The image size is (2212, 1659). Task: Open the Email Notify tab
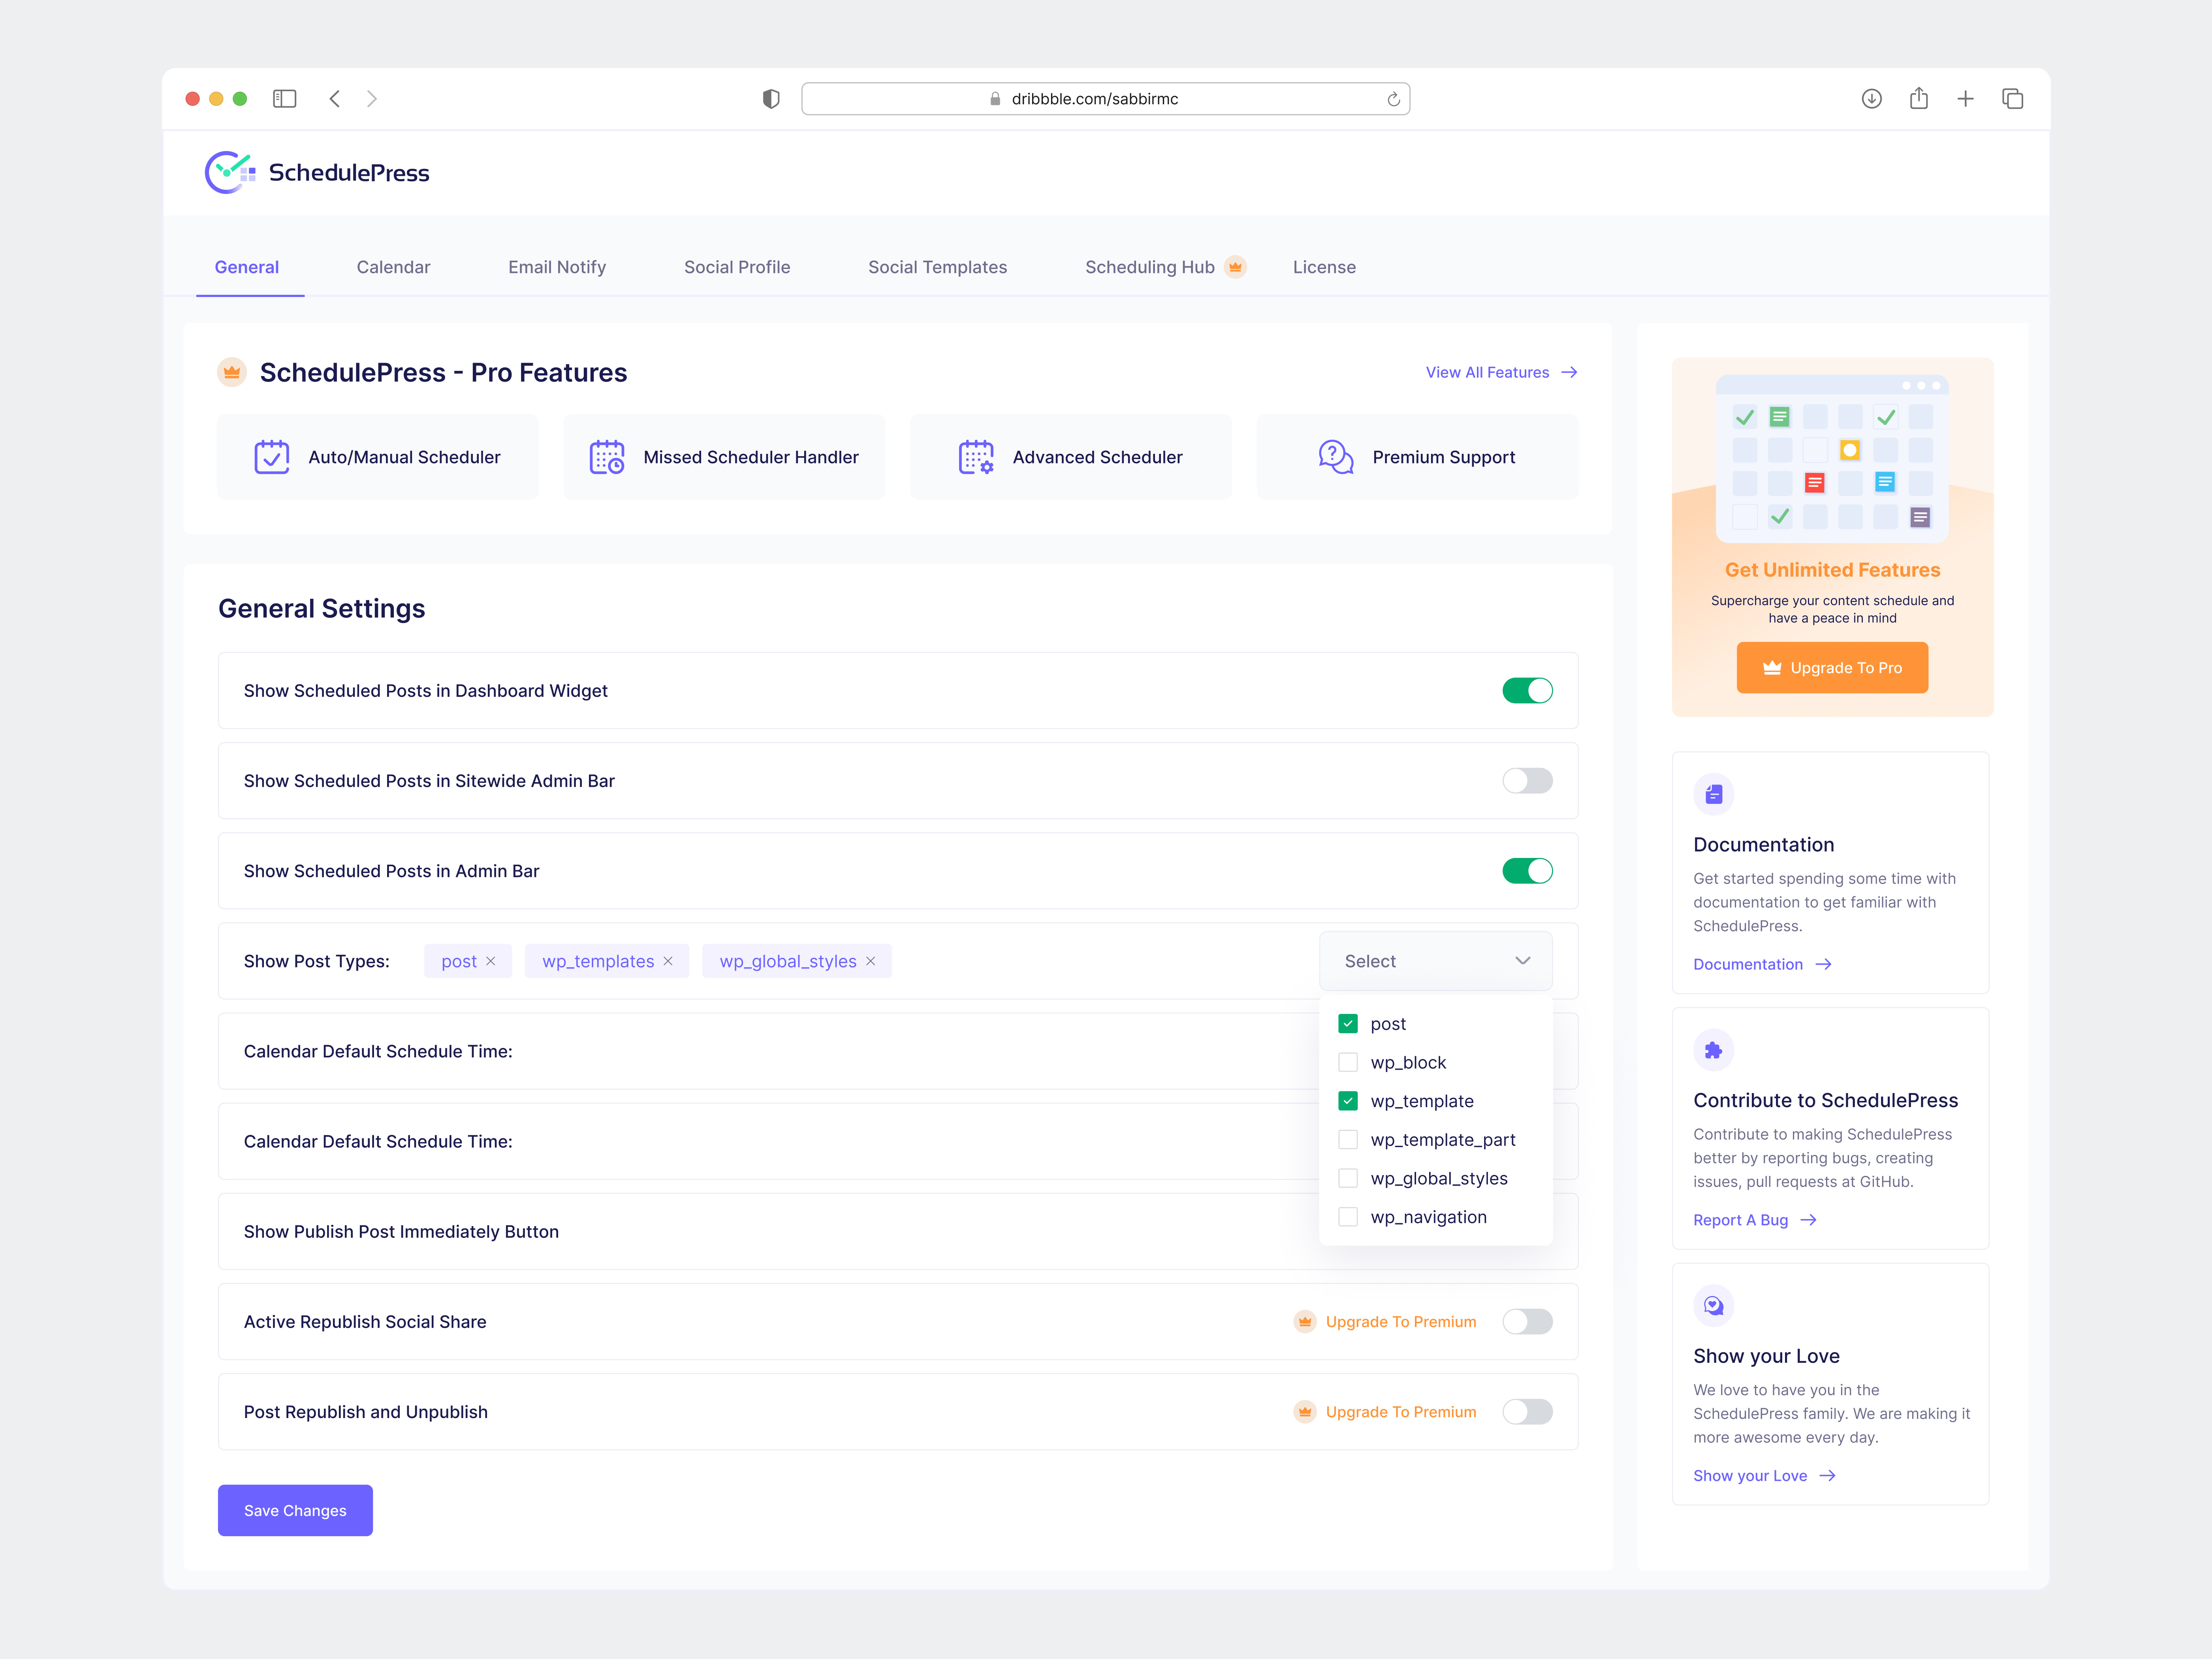(556, 266)
